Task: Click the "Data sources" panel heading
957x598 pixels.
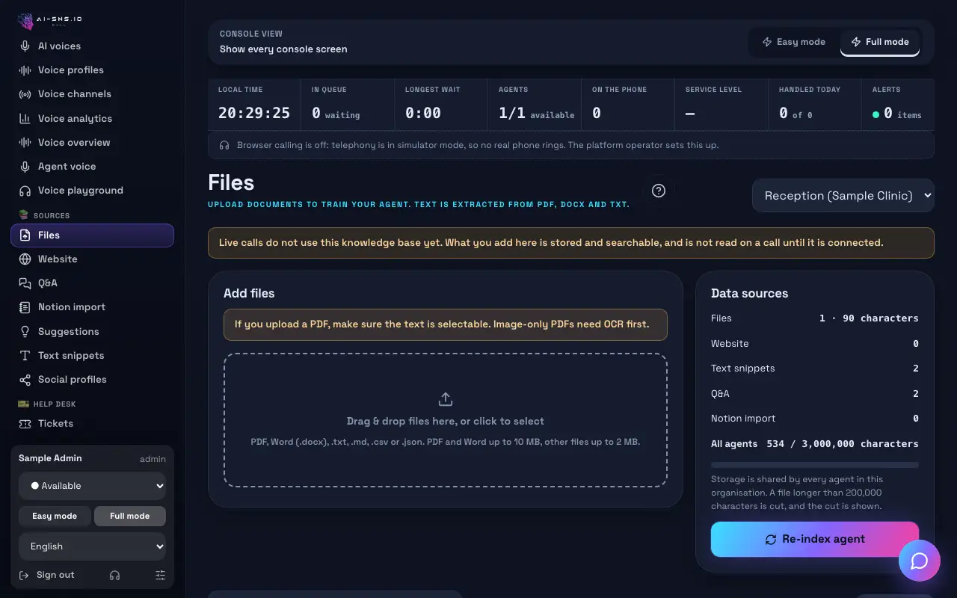Action: [749, 293]
